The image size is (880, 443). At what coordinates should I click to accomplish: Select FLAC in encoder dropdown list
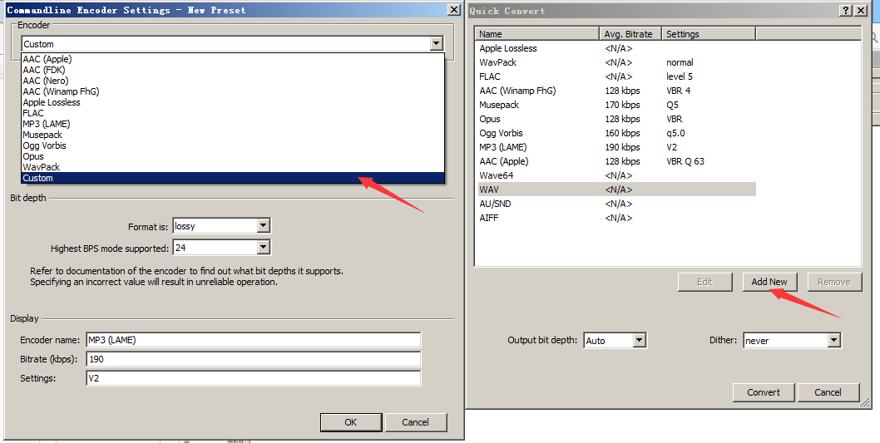[x=233, y=113]
